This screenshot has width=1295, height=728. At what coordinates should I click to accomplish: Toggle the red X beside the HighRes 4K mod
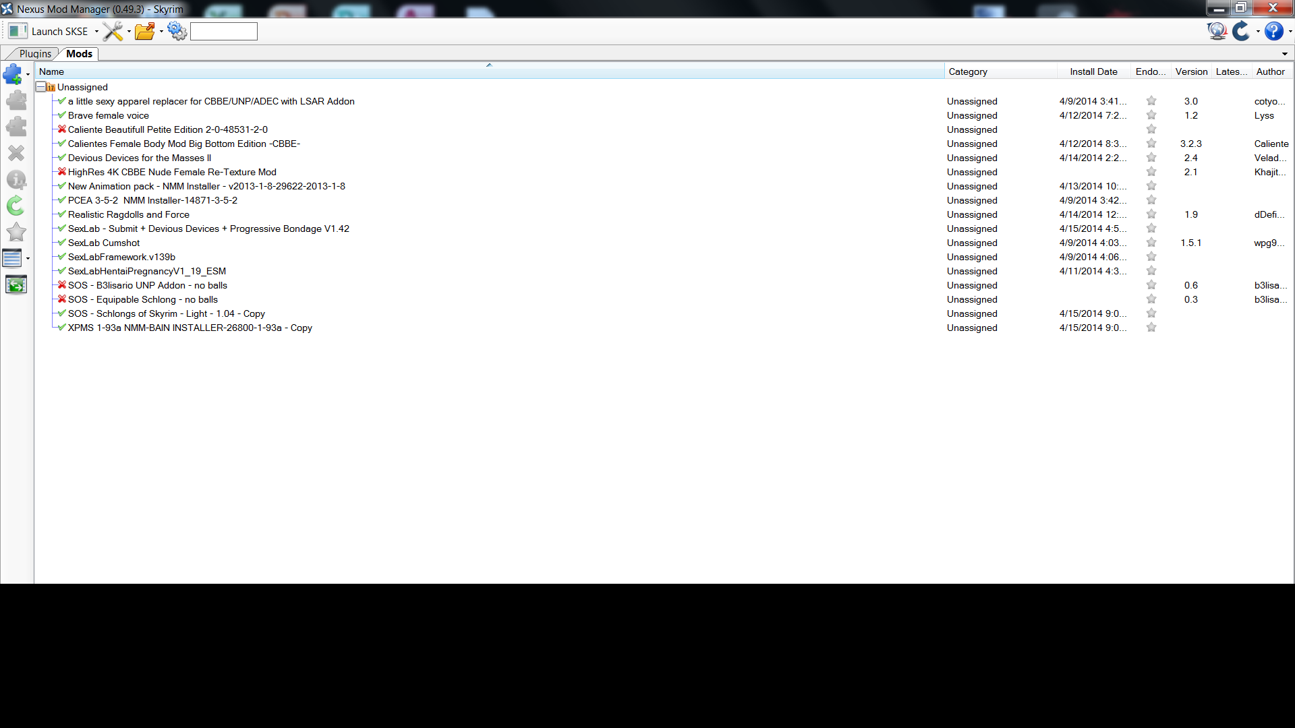62,172
